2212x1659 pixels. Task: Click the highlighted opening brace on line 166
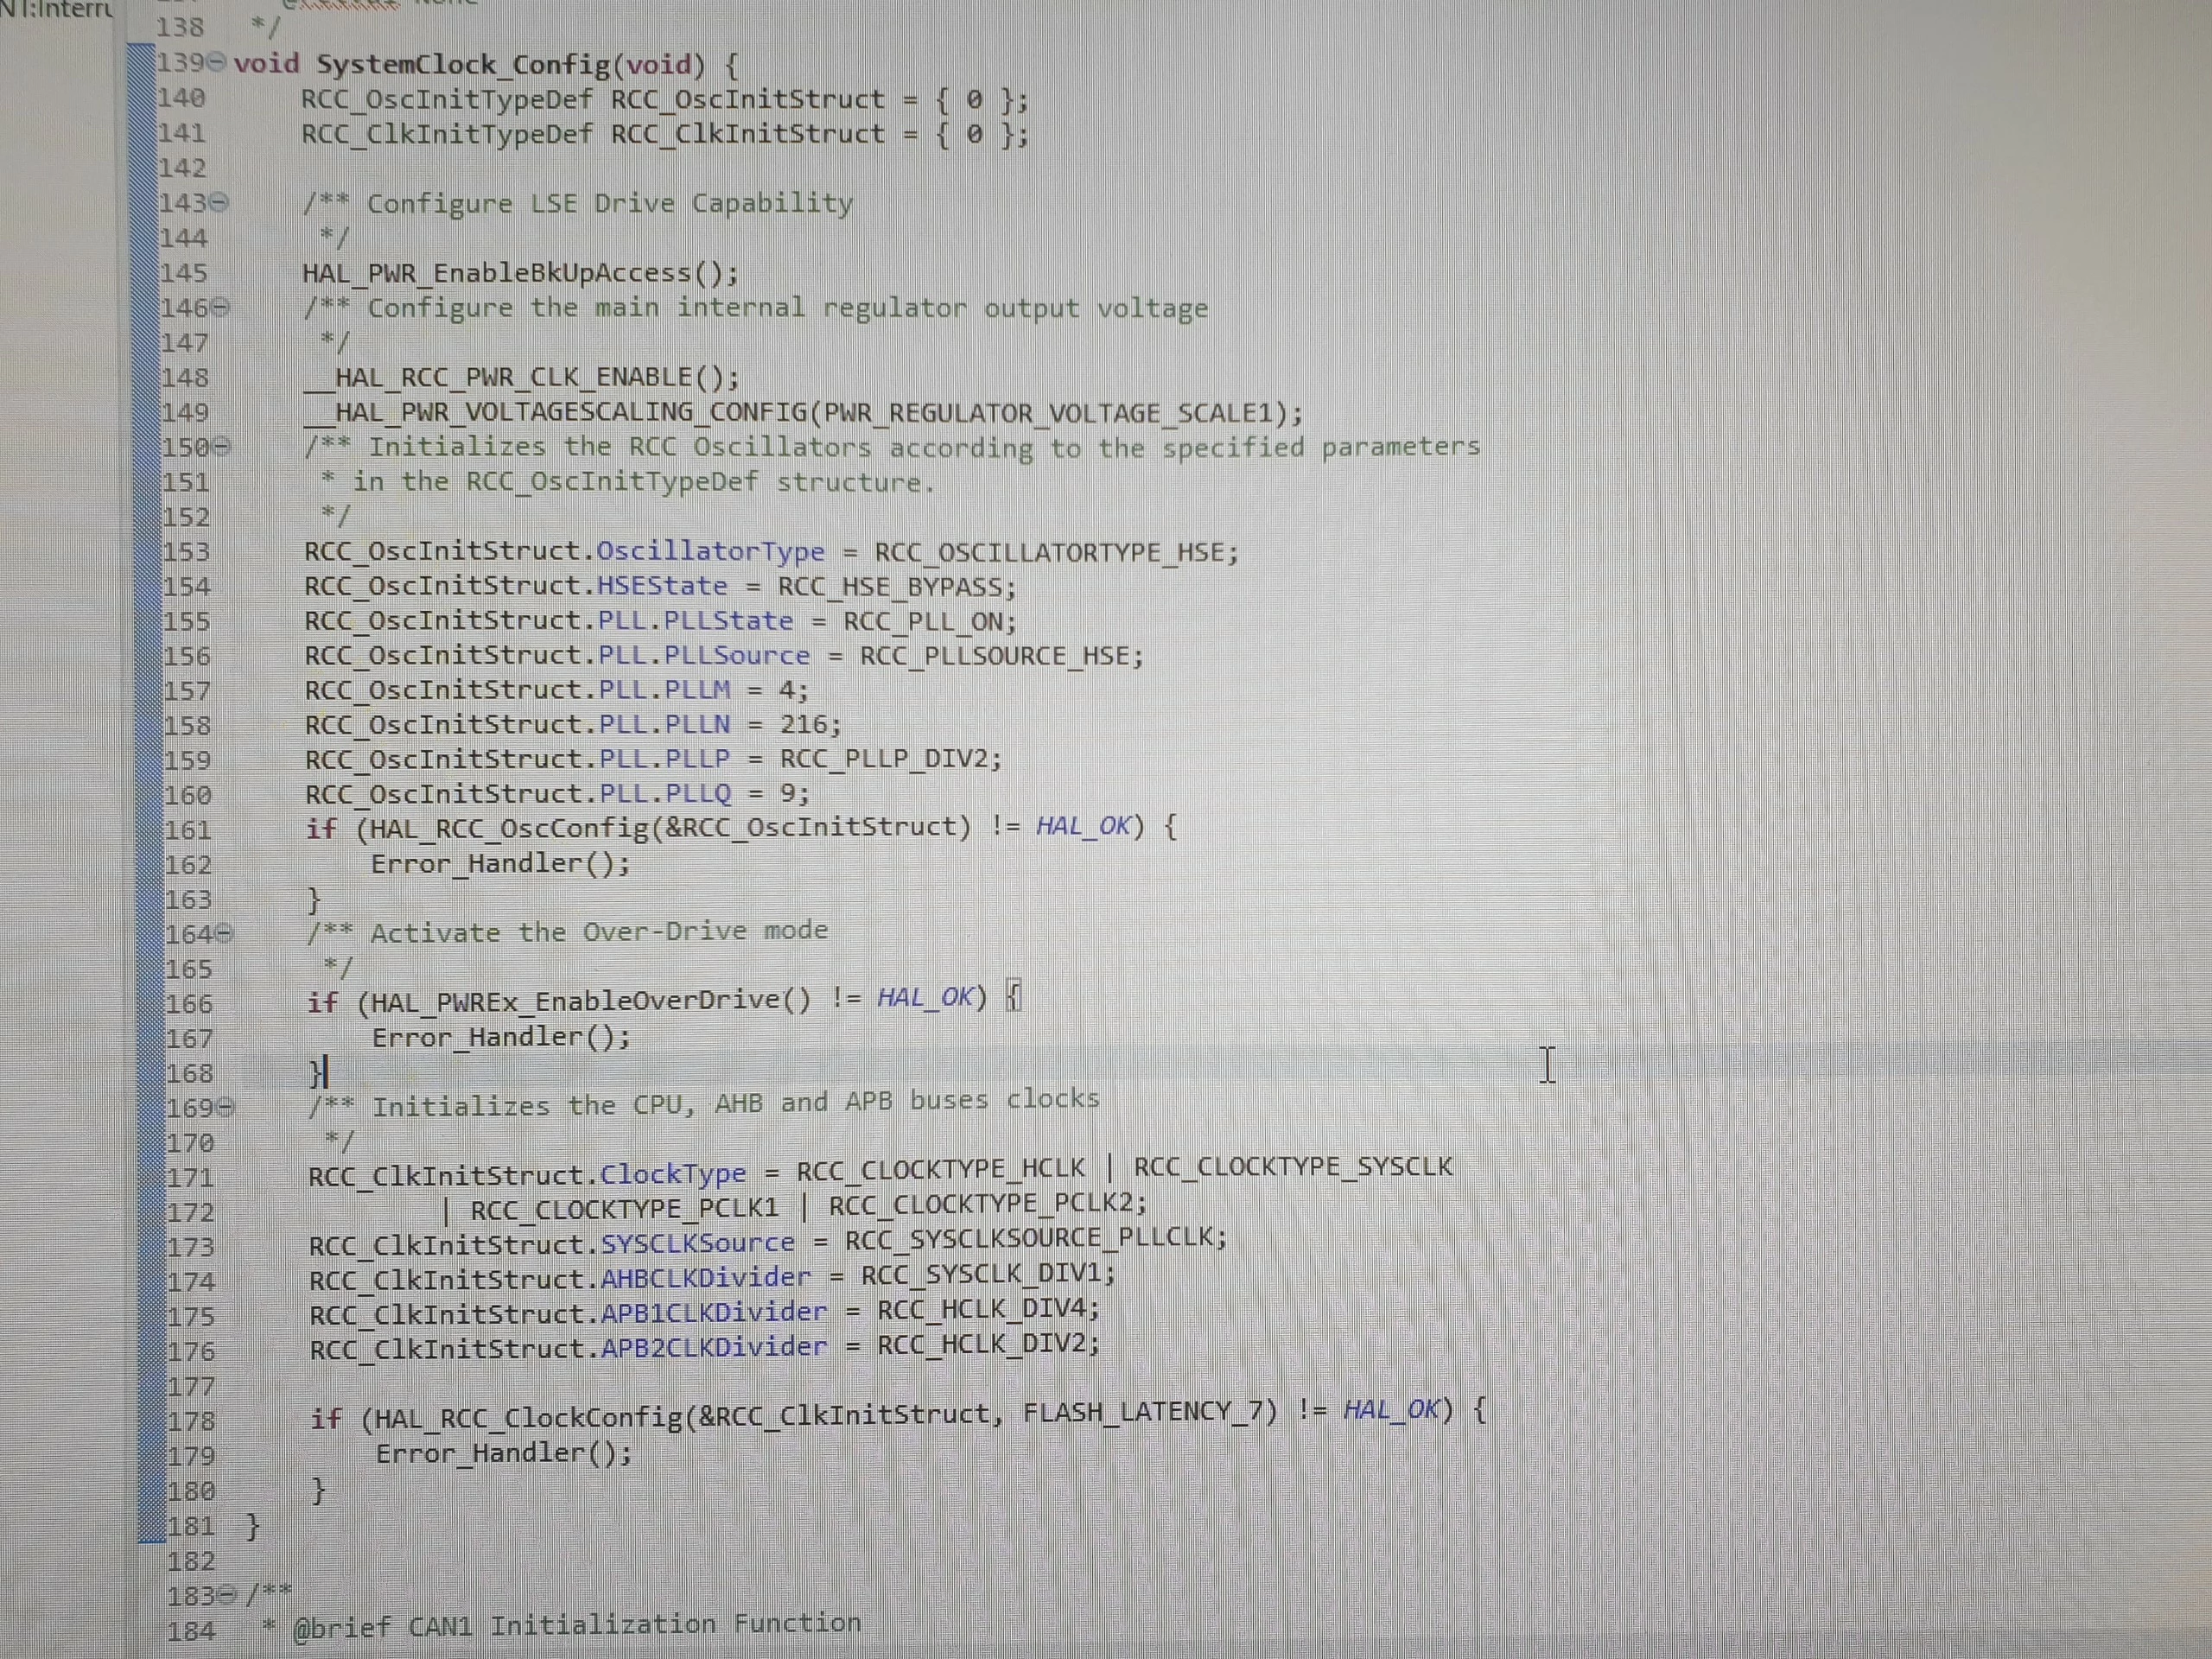(1013, 996)
